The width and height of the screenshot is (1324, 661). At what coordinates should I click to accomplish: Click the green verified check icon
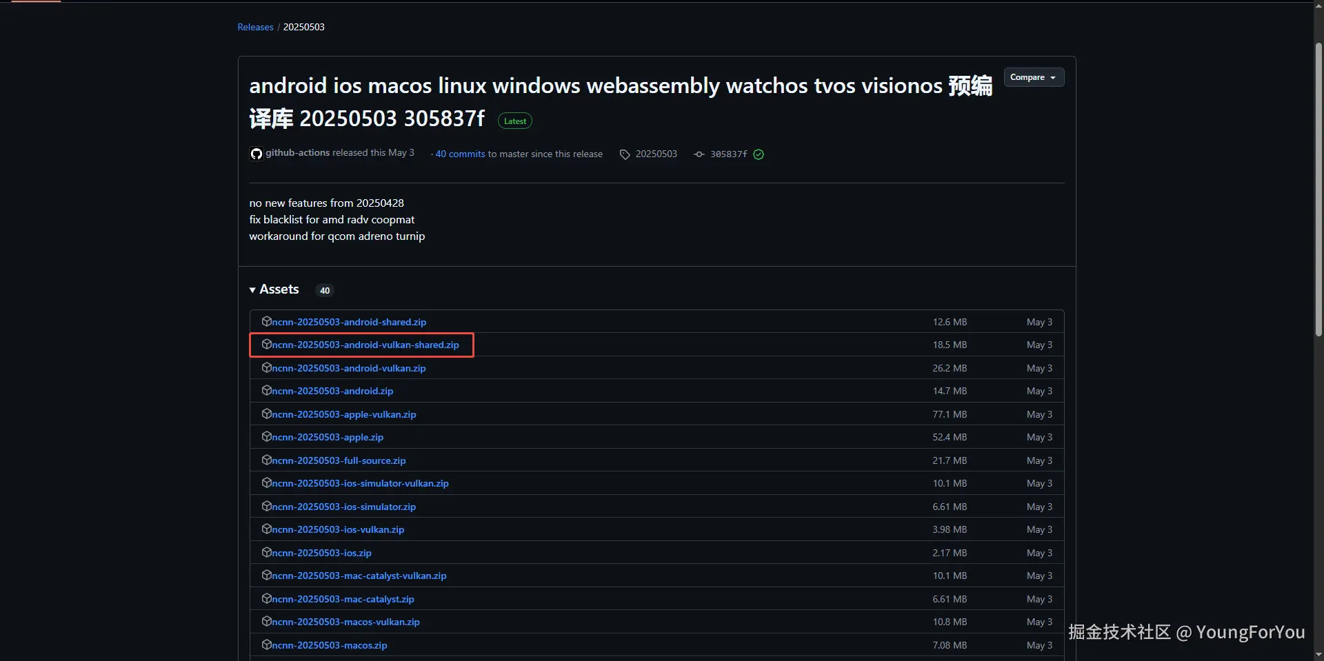coord(759,154)
